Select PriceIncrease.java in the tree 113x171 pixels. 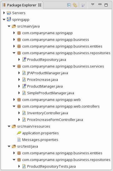pyautogui.click(x=42, y=80)
